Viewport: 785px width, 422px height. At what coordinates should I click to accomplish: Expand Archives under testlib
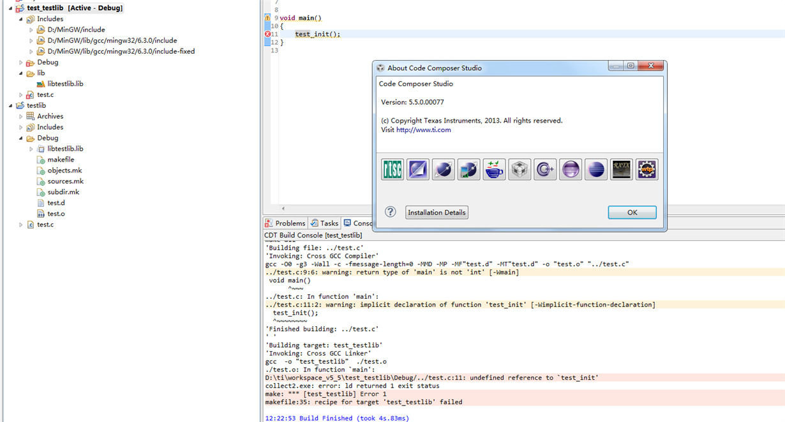pyautogui.click(x=21, y=117)
